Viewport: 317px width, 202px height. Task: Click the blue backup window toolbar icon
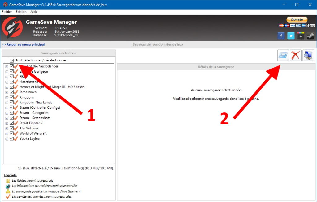(x=283, y=55)
